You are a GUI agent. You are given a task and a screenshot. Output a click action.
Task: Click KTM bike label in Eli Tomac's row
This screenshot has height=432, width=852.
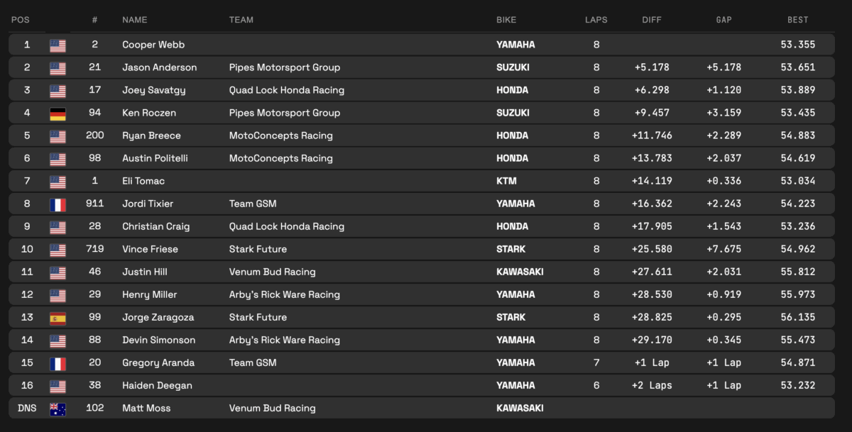tap(506, 181)
